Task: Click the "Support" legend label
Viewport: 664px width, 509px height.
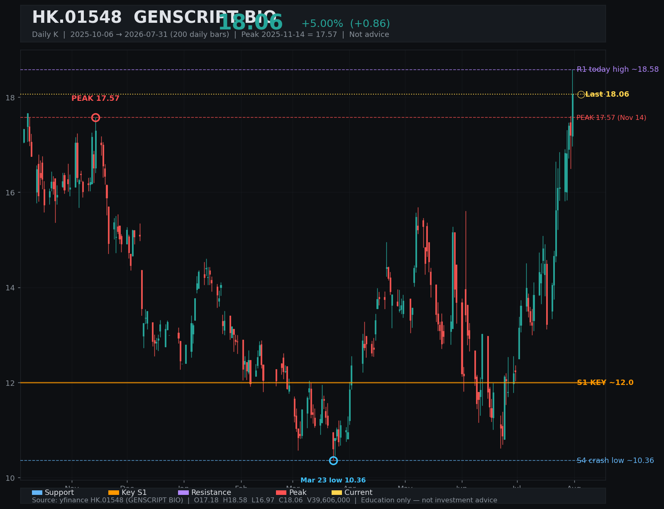Action: [x=59, y=493]
